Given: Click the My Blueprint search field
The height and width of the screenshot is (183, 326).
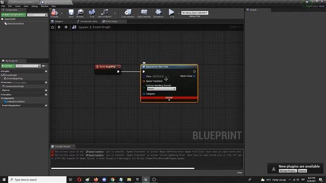Looking at the screenshot, I should click(x=28, y=66).
